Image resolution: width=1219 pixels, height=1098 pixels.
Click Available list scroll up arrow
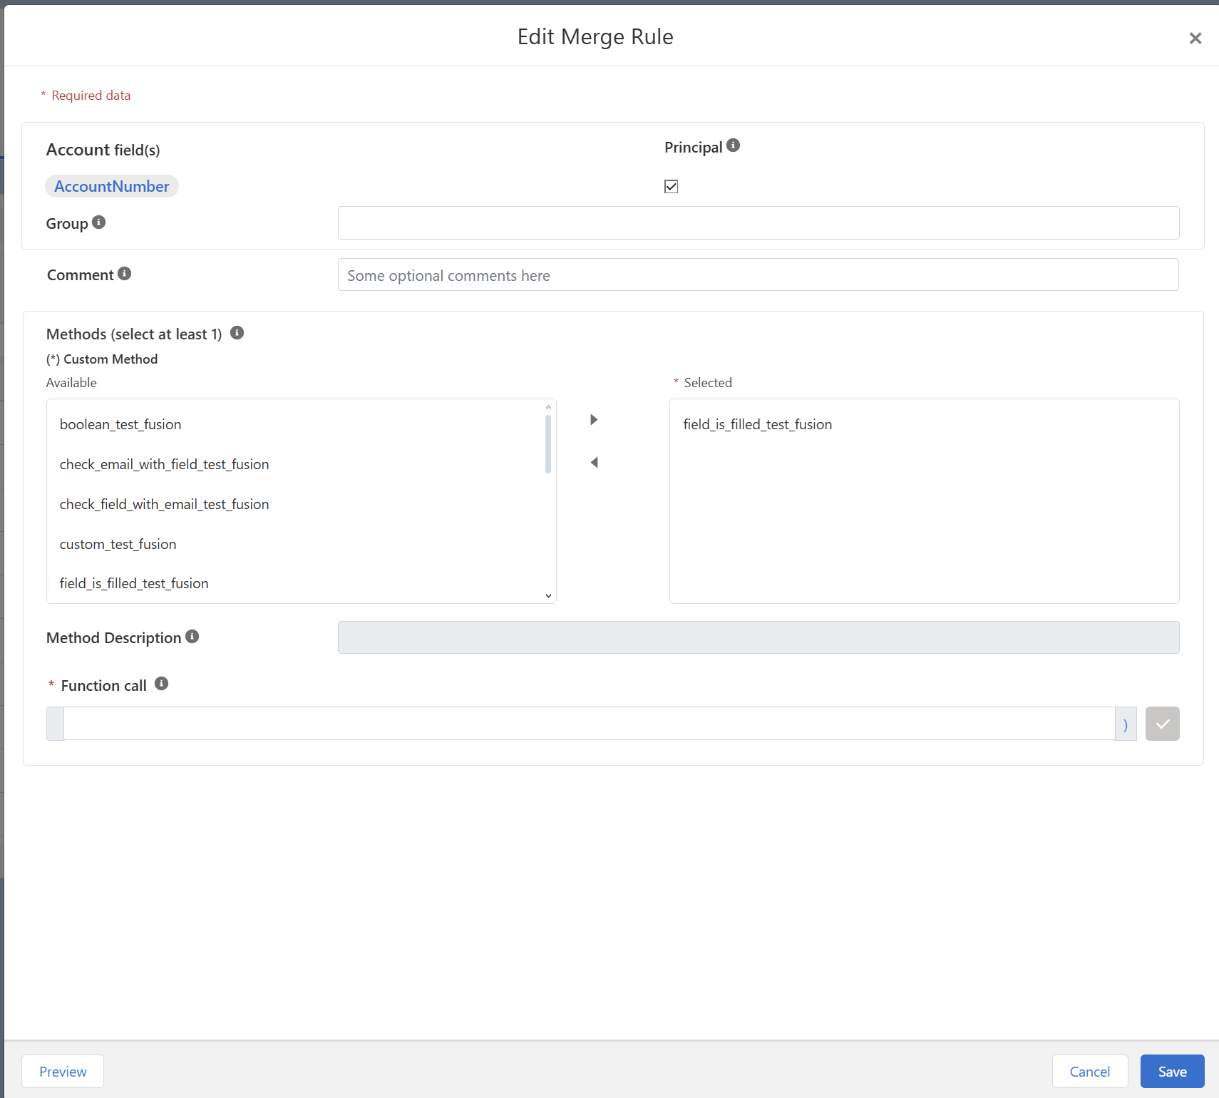548,407
